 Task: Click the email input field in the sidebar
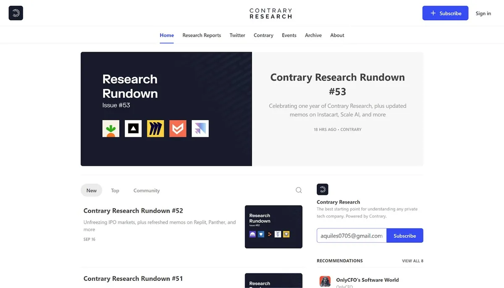tap(352, 236)
